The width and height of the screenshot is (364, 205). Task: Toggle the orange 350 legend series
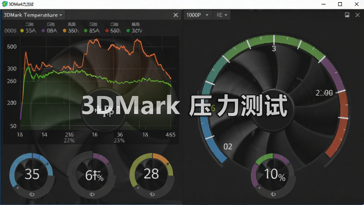click(x=71, y=31)
